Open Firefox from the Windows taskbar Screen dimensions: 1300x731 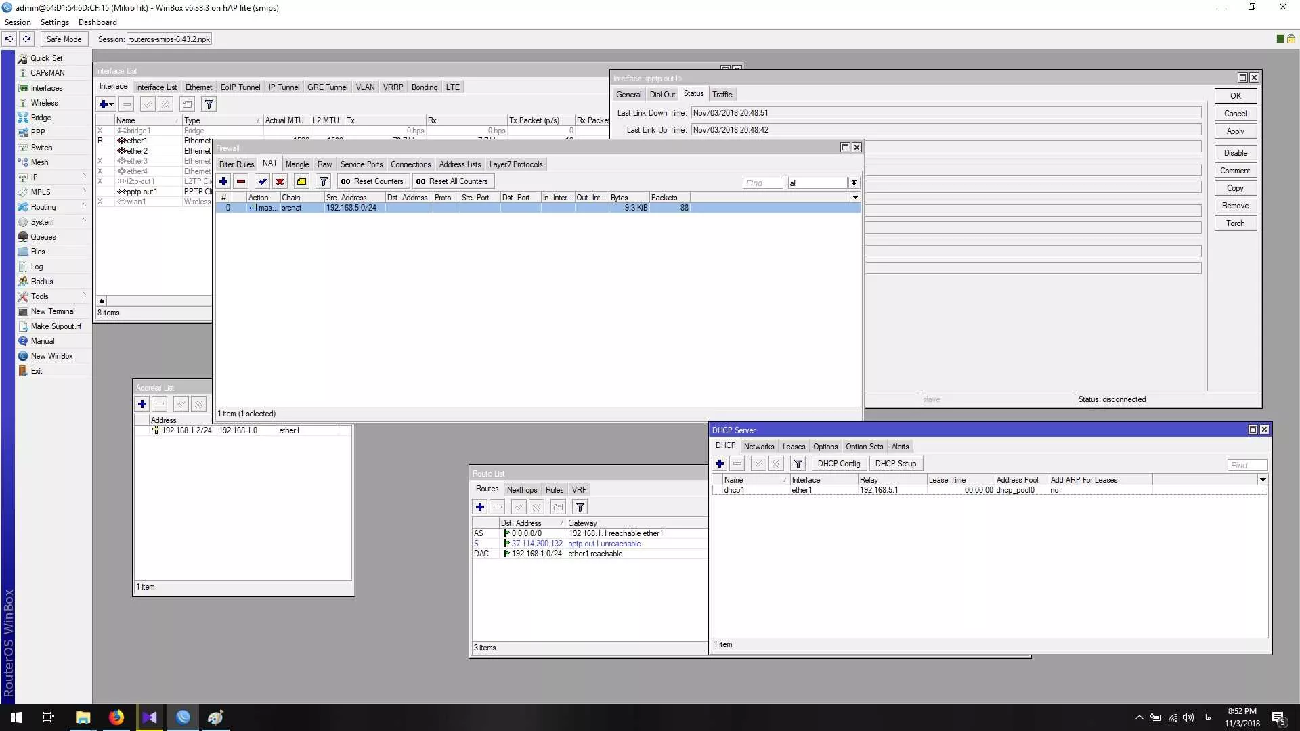[116, 717]
